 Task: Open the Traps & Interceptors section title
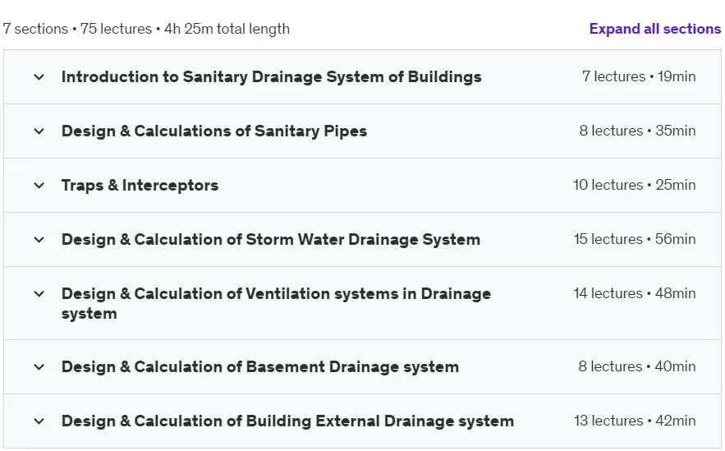(x=140, y=186)
